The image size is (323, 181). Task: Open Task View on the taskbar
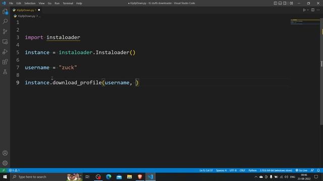[87, 177]
